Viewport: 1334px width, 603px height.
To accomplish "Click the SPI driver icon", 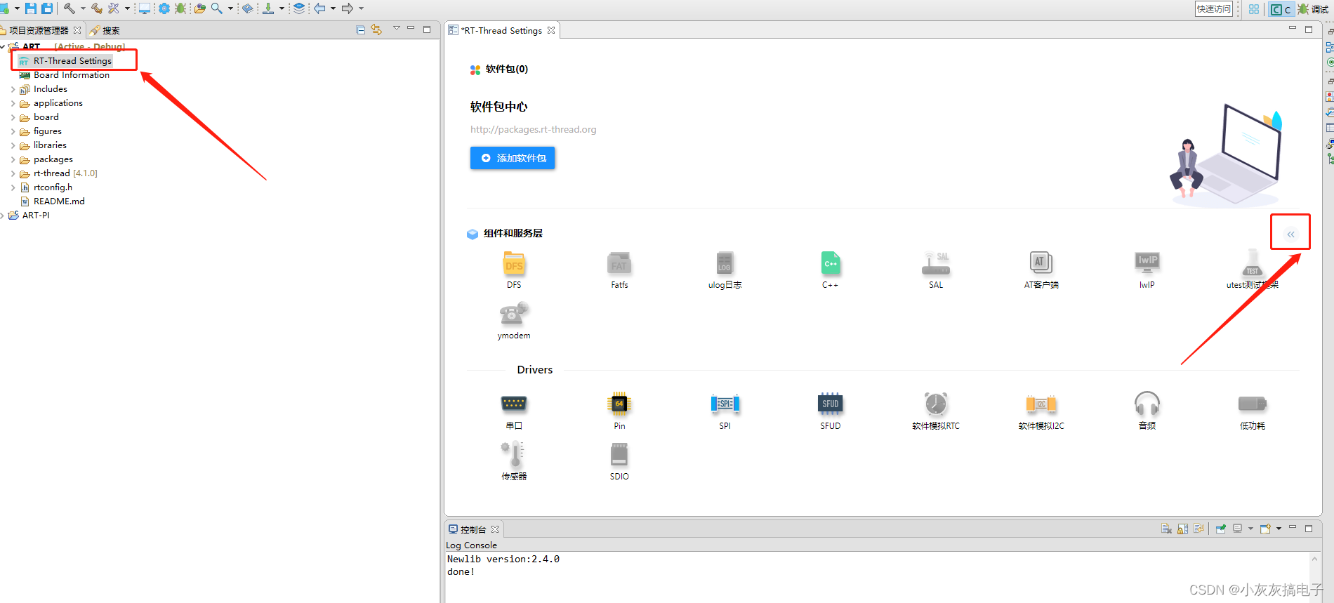I will pos(725,404).
